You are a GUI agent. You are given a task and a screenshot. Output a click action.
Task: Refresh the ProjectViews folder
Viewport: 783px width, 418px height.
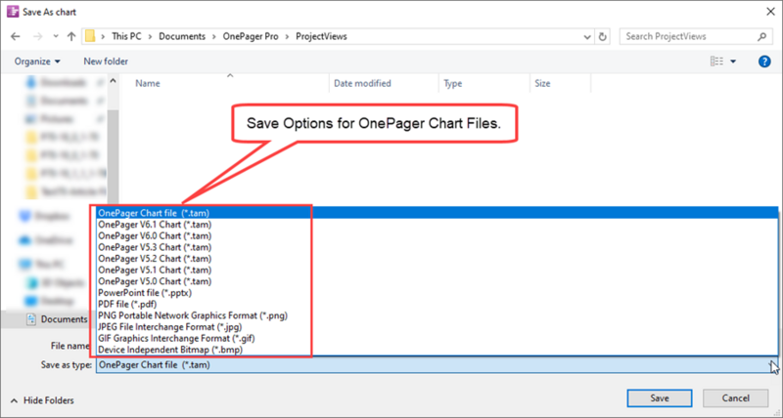tap(602, 36)
